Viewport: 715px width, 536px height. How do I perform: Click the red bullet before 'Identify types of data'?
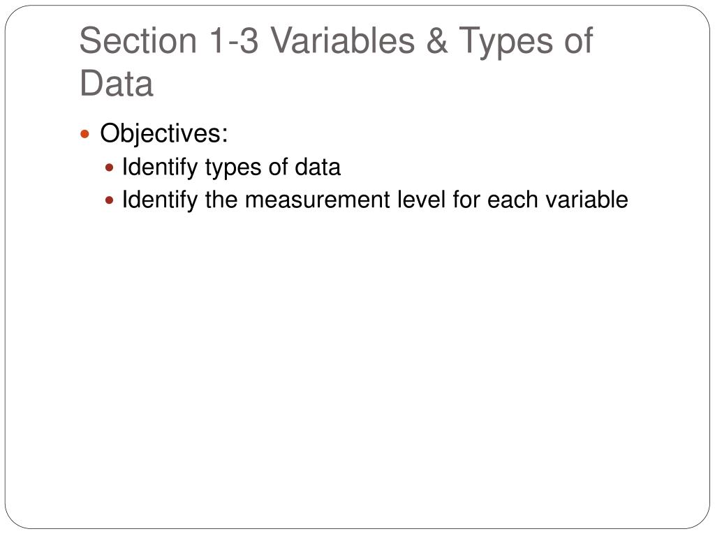pyautogui.click(x=109, y=167)
